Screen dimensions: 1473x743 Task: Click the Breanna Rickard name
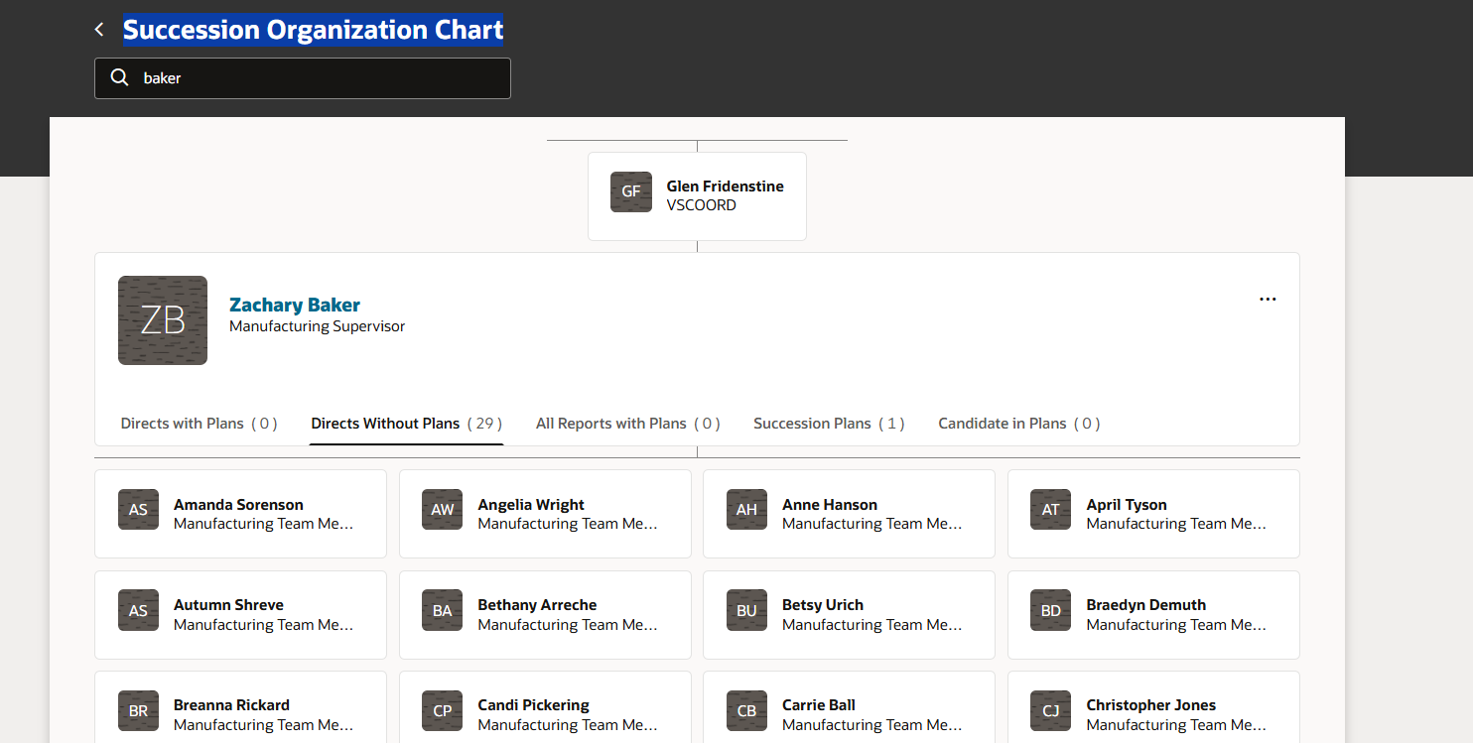click(x=231, y=705)
